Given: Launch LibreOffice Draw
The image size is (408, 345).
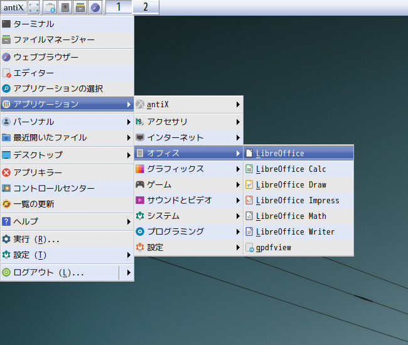Looking at the screenshot, I should click(299, 184).
